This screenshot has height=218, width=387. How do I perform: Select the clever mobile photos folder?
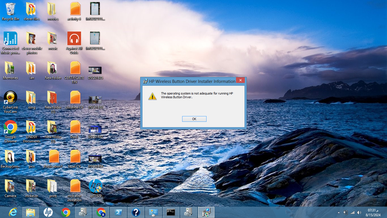pos(31,43)
